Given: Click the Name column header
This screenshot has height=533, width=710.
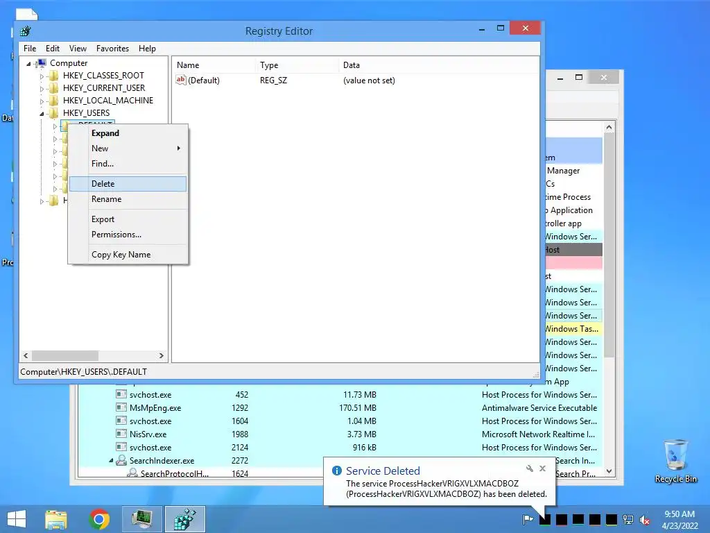Looking at the screenshot, I should tap(214, 65).
